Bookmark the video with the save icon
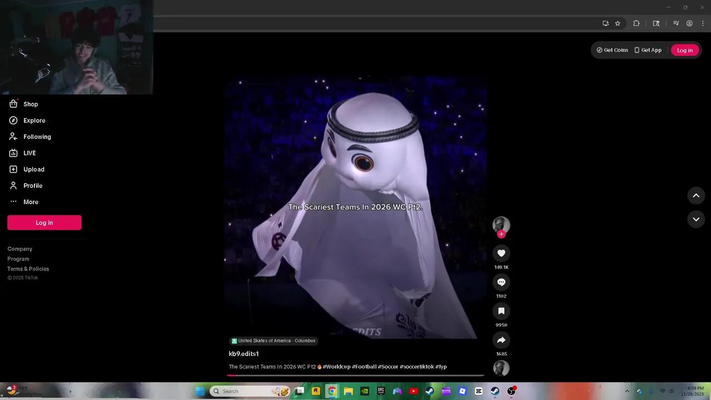 (x=501, y=311)
